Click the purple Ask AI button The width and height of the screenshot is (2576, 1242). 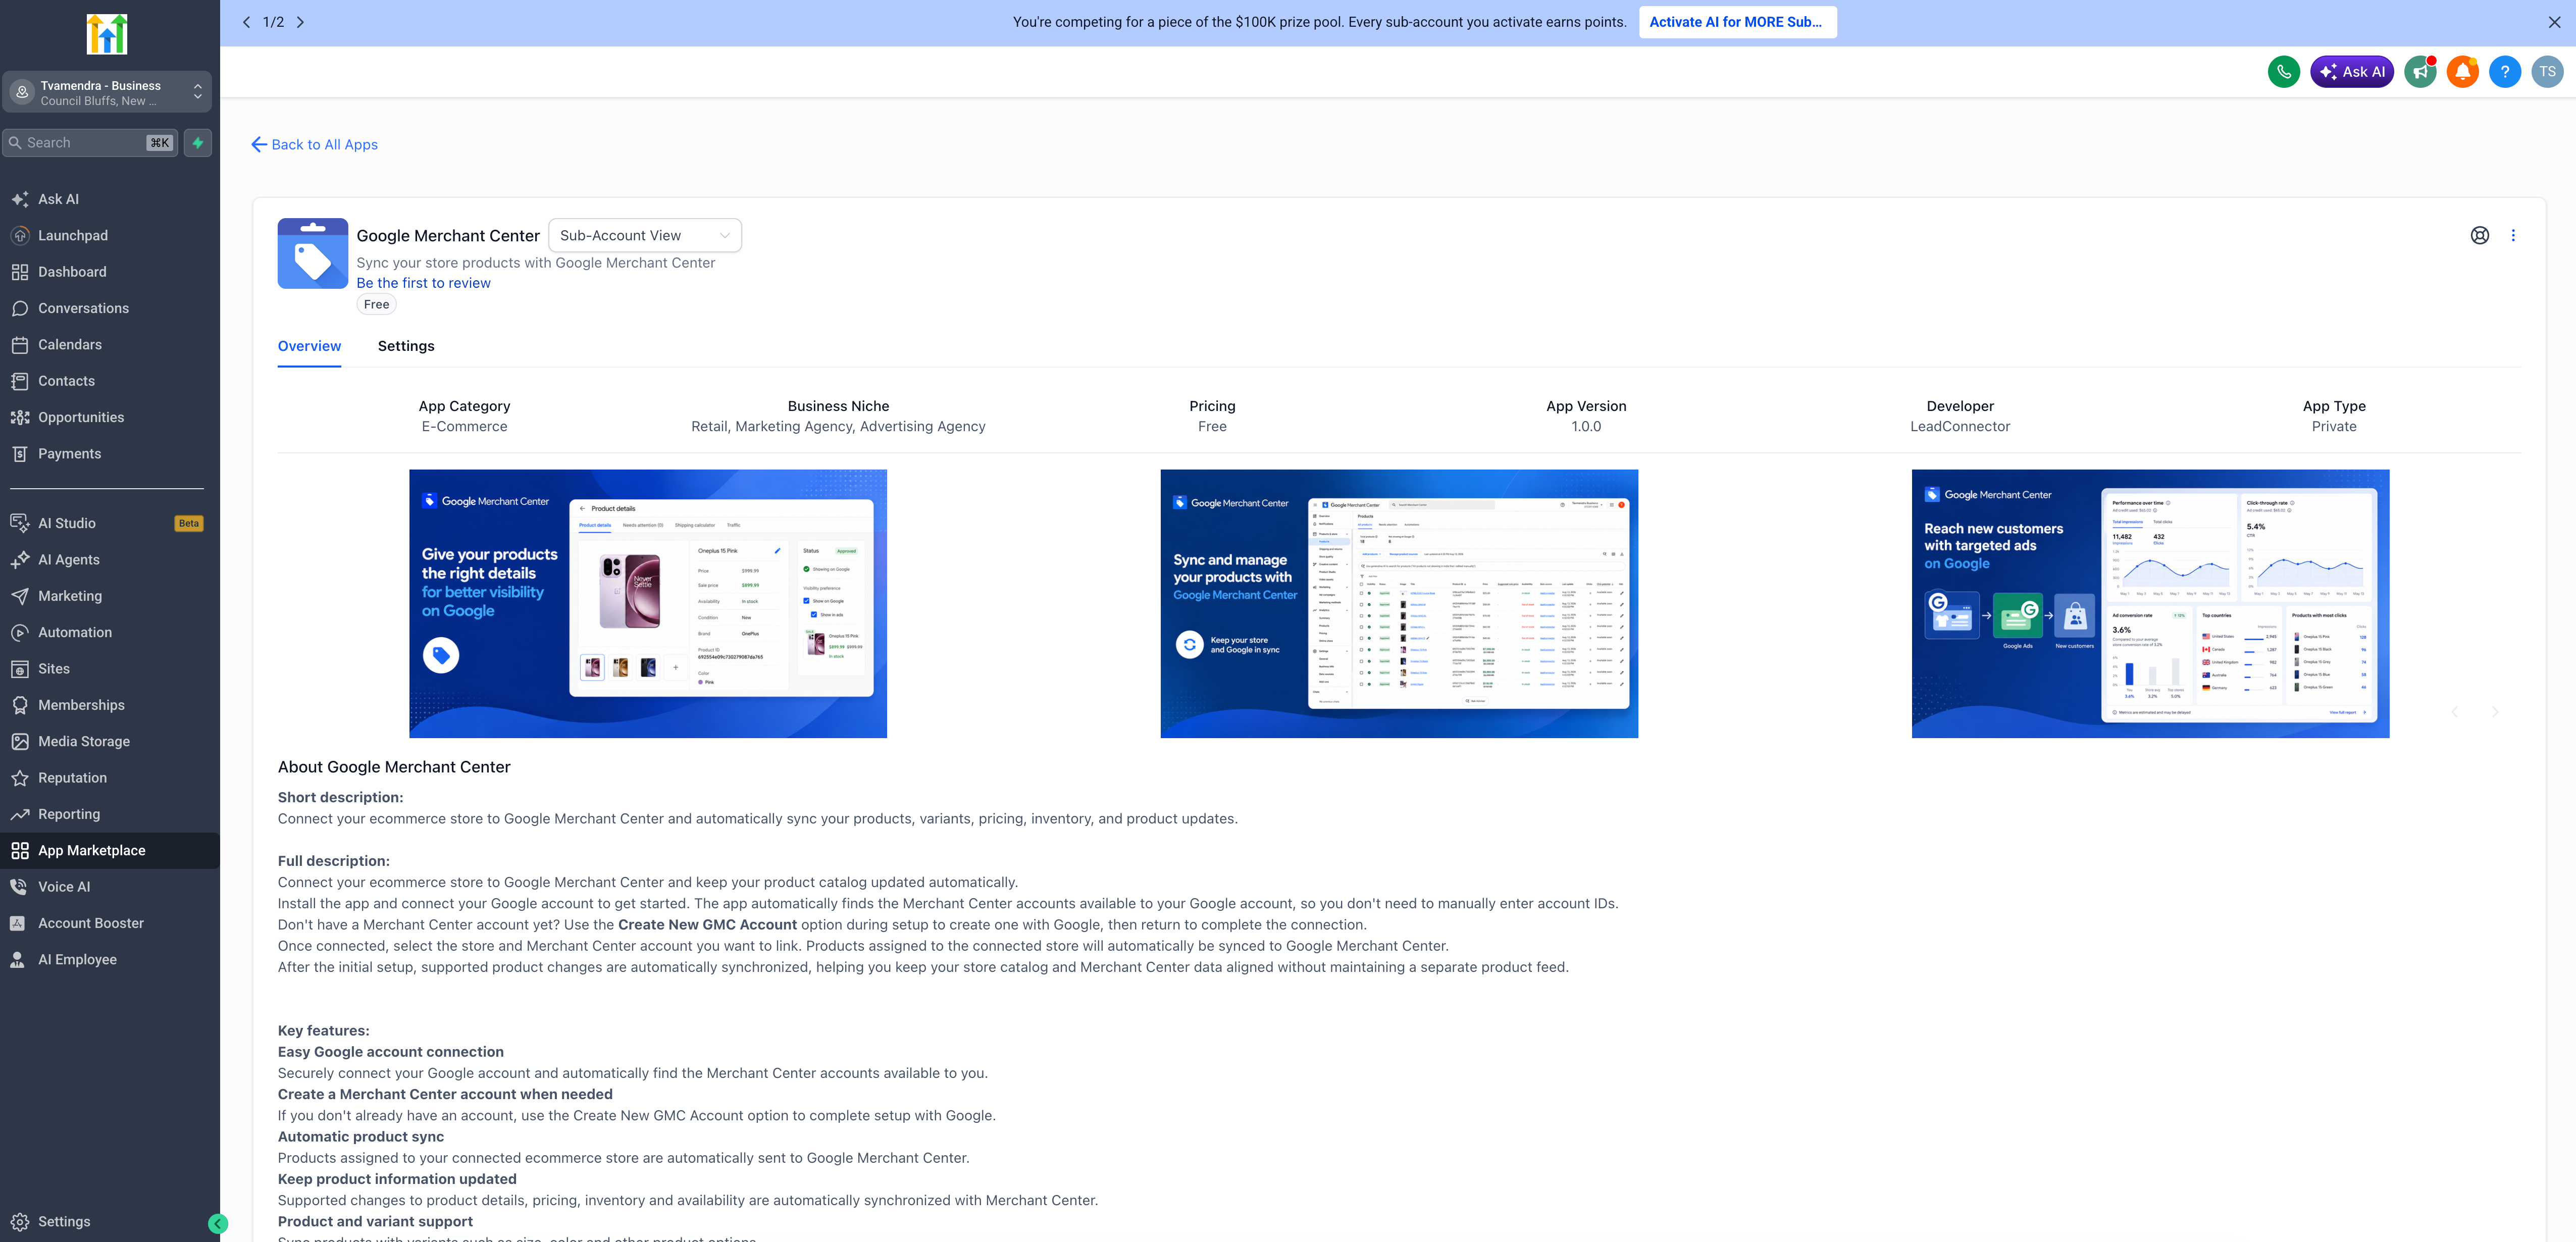tap(2352, 72)
